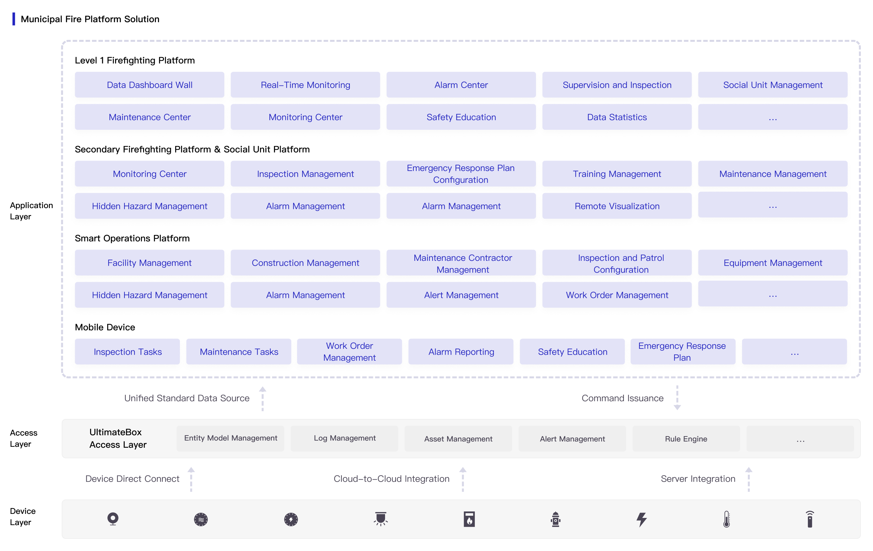Click the Work Order Management mobile module
The height and width of the screenshot is (551, 873).
[x=349, y=351]
